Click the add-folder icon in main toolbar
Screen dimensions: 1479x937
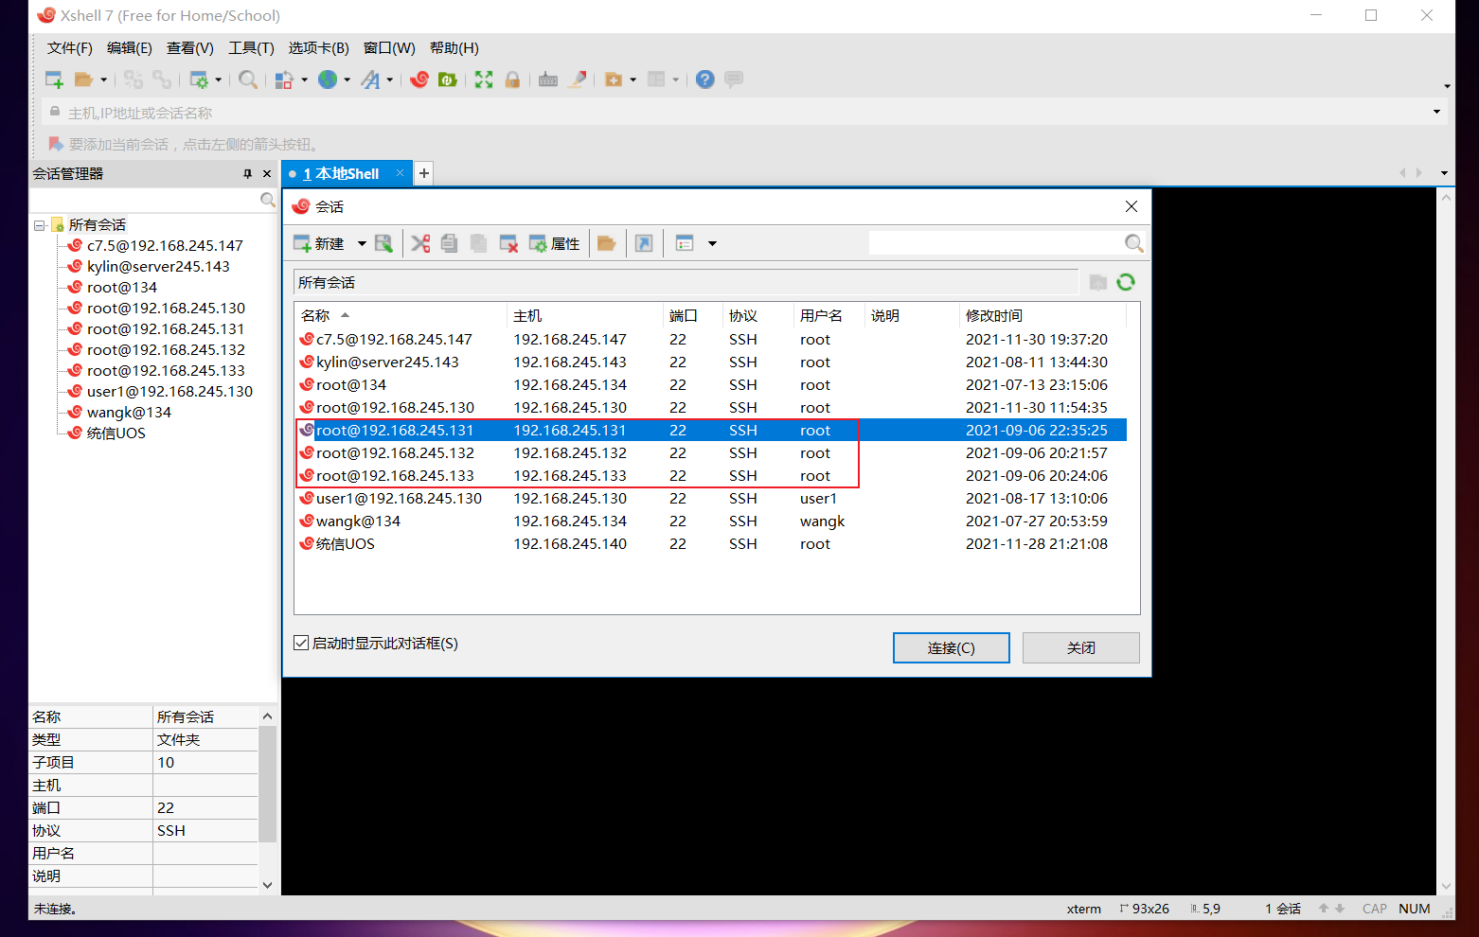point(614,80)
